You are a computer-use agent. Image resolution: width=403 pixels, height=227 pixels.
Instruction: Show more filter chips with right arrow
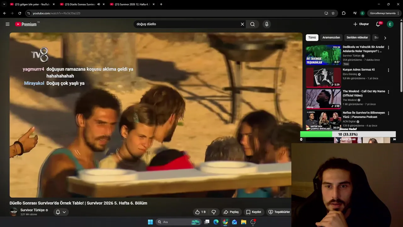pyautogui.click(x=385, y=38)
